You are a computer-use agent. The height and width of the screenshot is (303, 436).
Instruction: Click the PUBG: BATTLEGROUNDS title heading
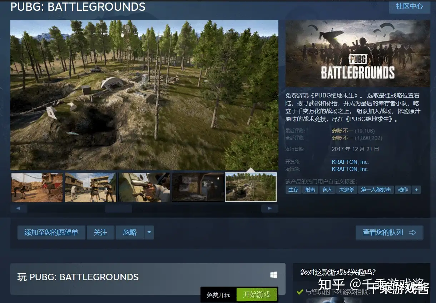(77, 7)
